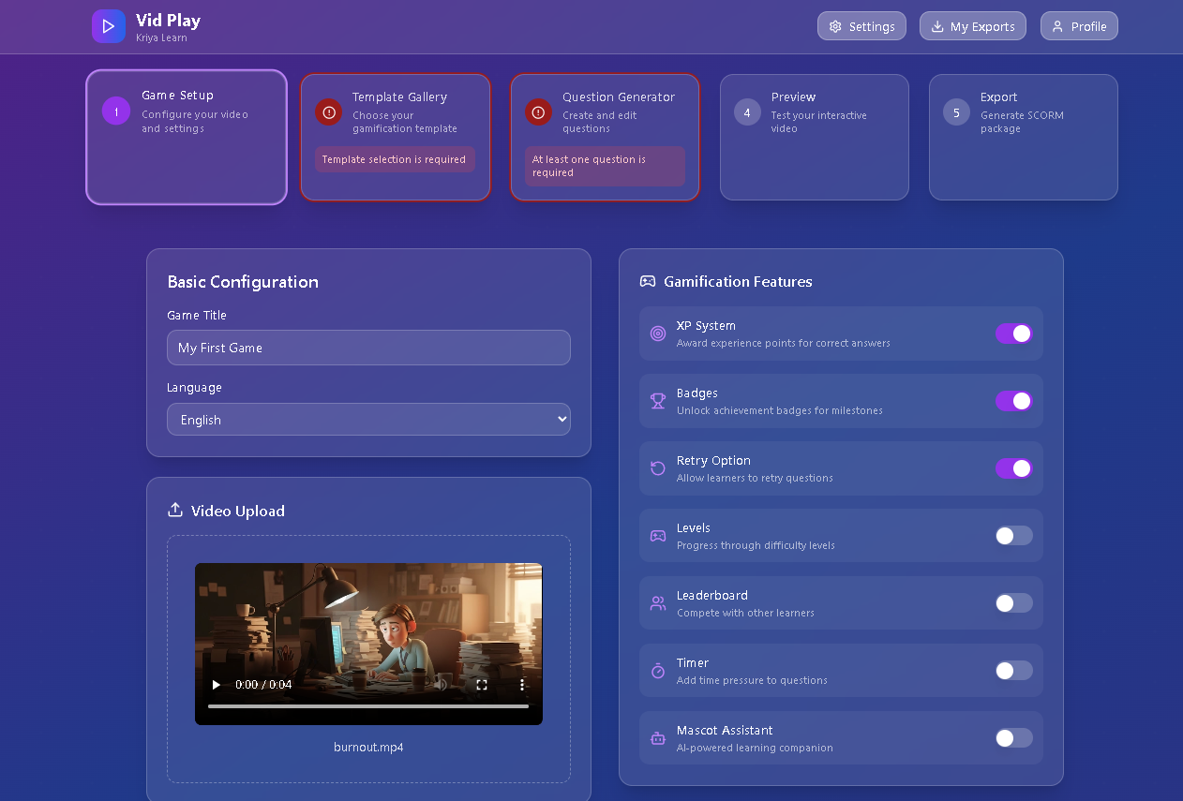This screenshot has width=1183, height=801.
Task: Play the burnout.mp4 video
Action: pos(217,685)
